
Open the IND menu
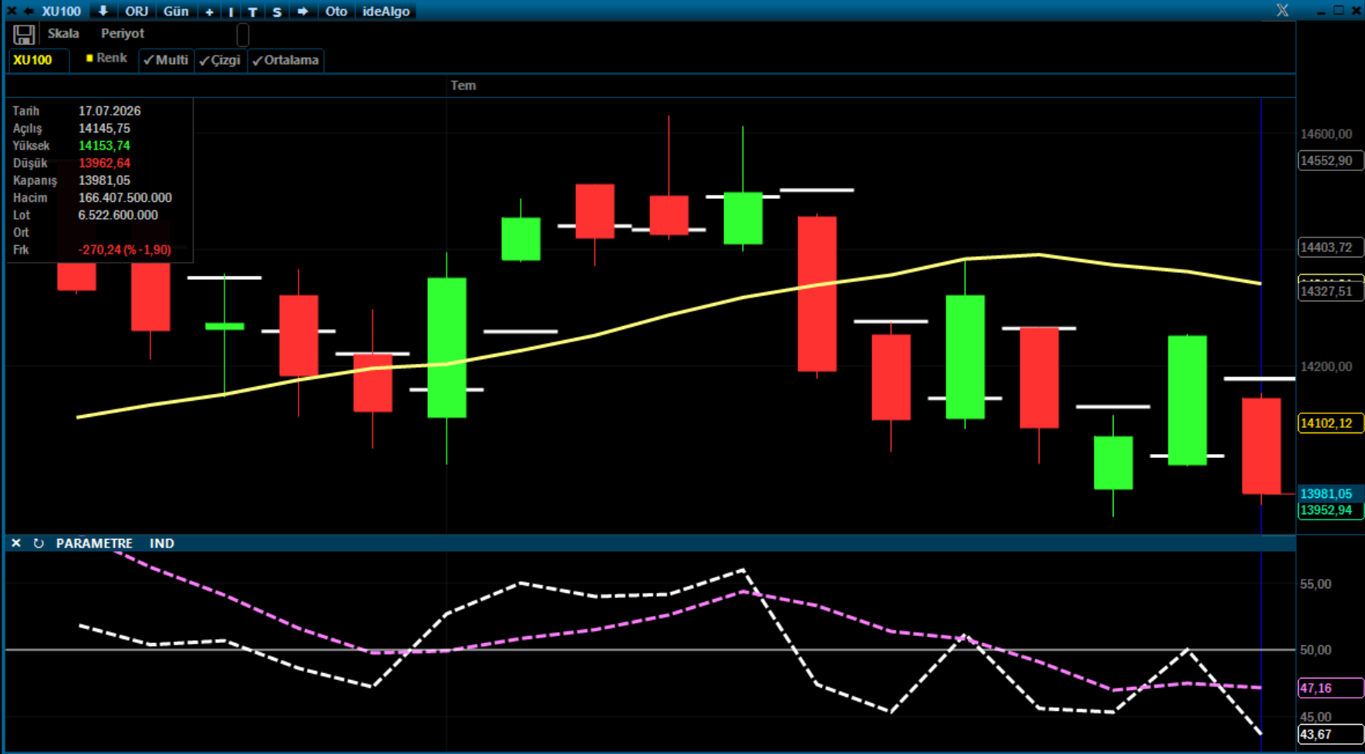coord(162,544)
